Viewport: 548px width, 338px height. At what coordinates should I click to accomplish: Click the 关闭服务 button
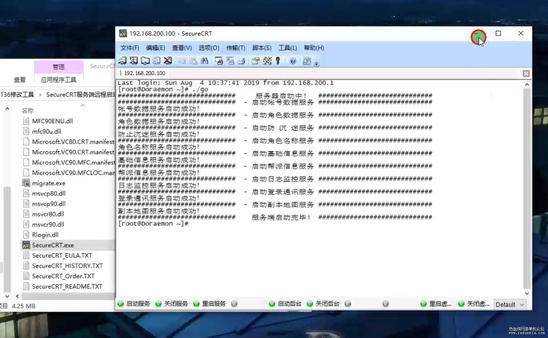point(172,304)
